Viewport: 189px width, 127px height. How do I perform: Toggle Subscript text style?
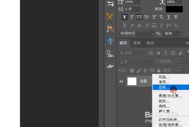click(162, 17)
